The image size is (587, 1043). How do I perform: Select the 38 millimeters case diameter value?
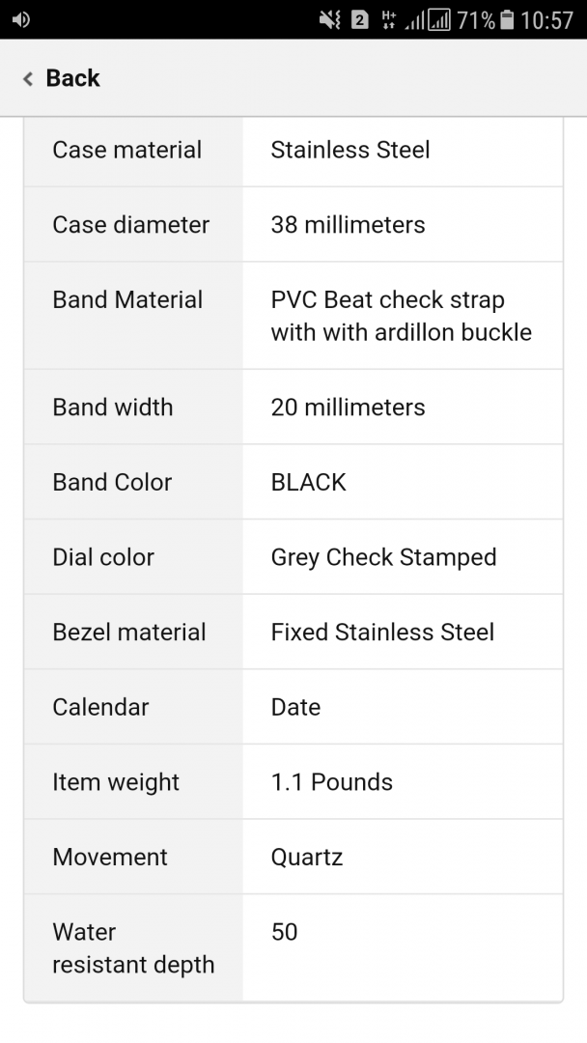coord(348,225)
